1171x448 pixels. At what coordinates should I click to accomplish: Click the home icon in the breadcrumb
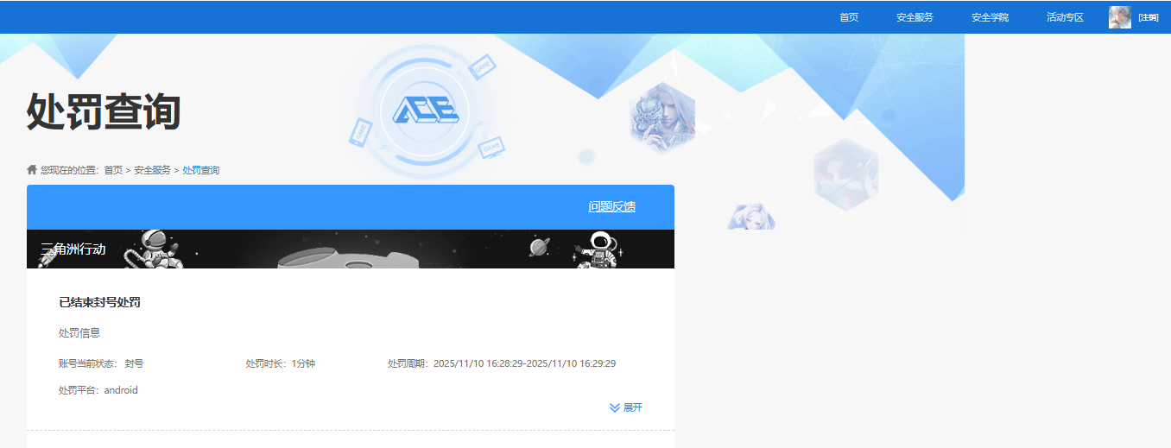pos(32,170)
